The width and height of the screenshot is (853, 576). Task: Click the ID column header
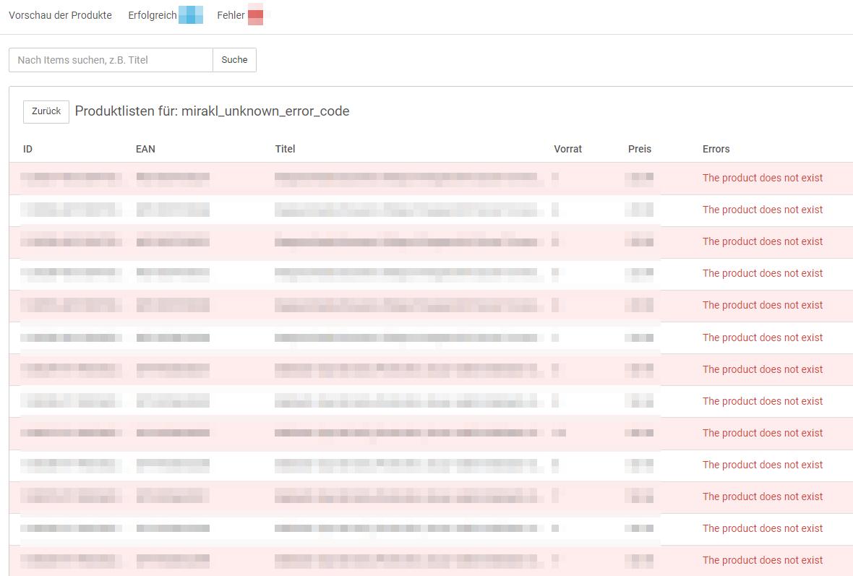point(27,149)
